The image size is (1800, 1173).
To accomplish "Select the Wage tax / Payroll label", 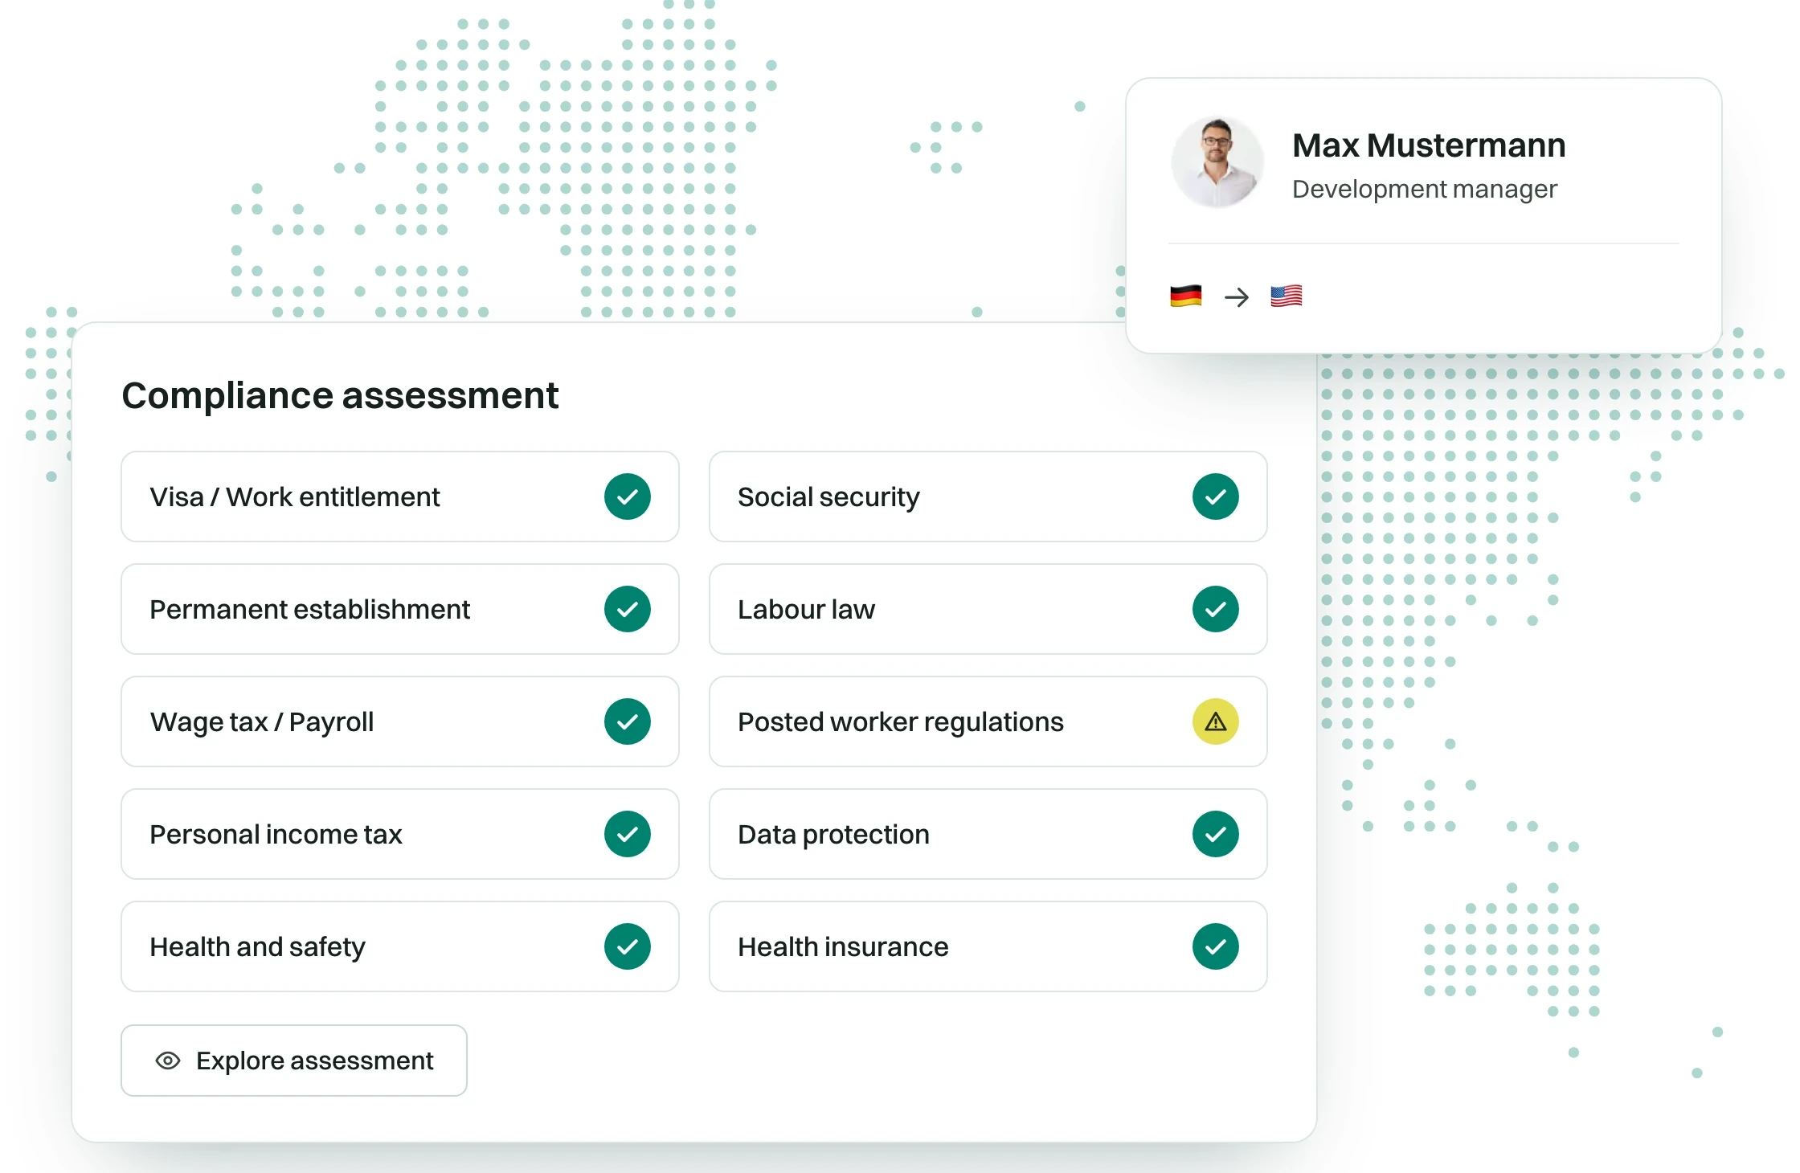I will point(262,722).
